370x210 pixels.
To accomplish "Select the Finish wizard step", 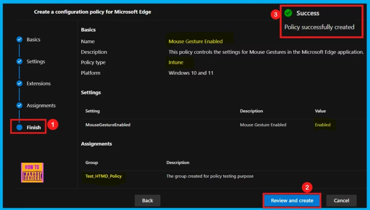I will 34,128.
